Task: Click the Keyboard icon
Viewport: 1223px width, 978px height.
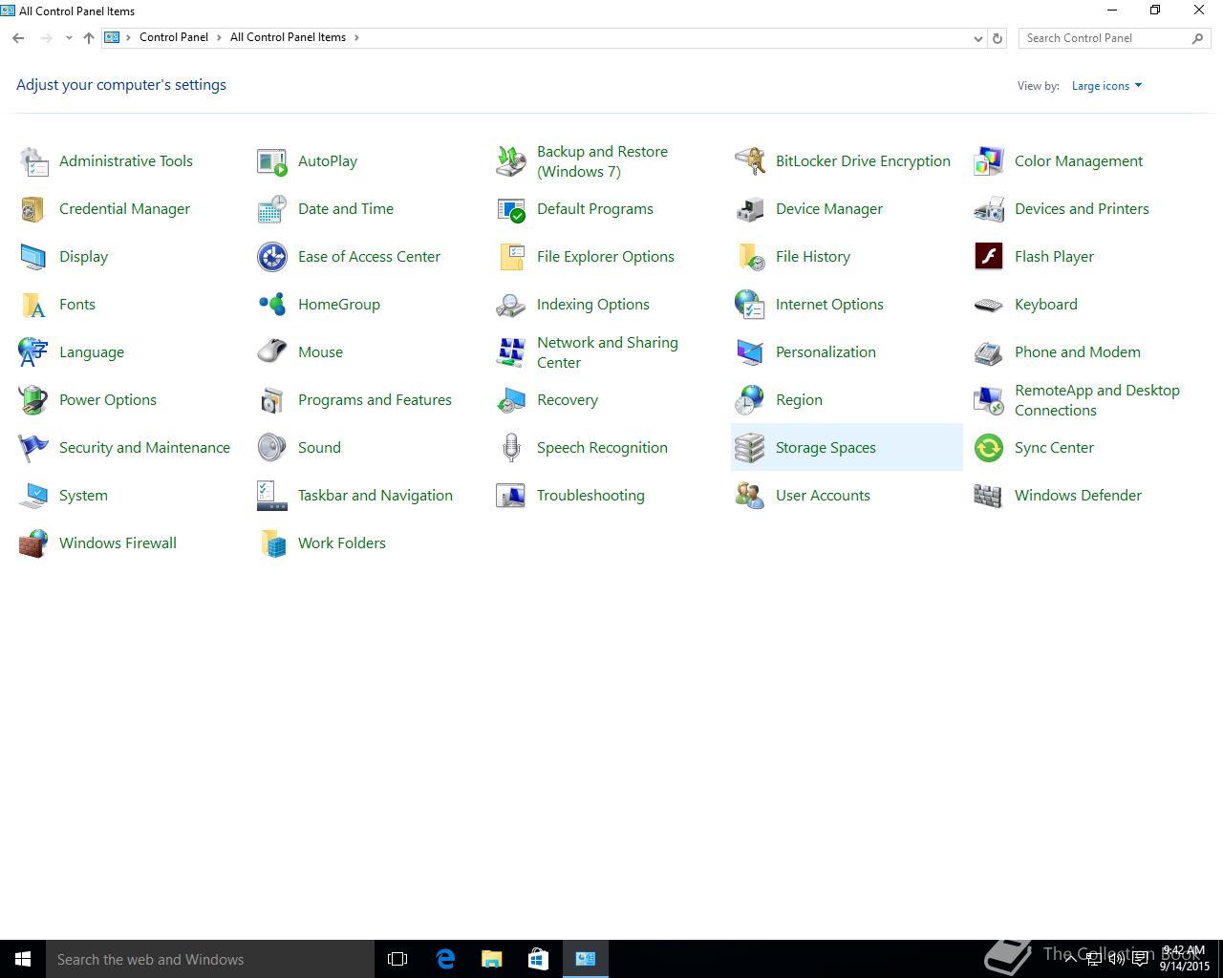Action: pyautogui.click(x=989, y=305)
